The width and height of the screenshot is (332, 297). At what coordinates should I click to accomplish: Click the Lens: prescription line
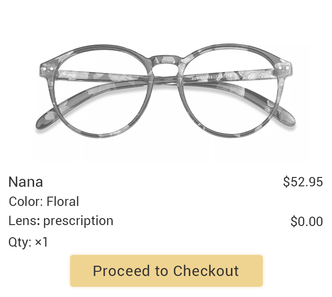pyautogui.click(x=61, y=221)
